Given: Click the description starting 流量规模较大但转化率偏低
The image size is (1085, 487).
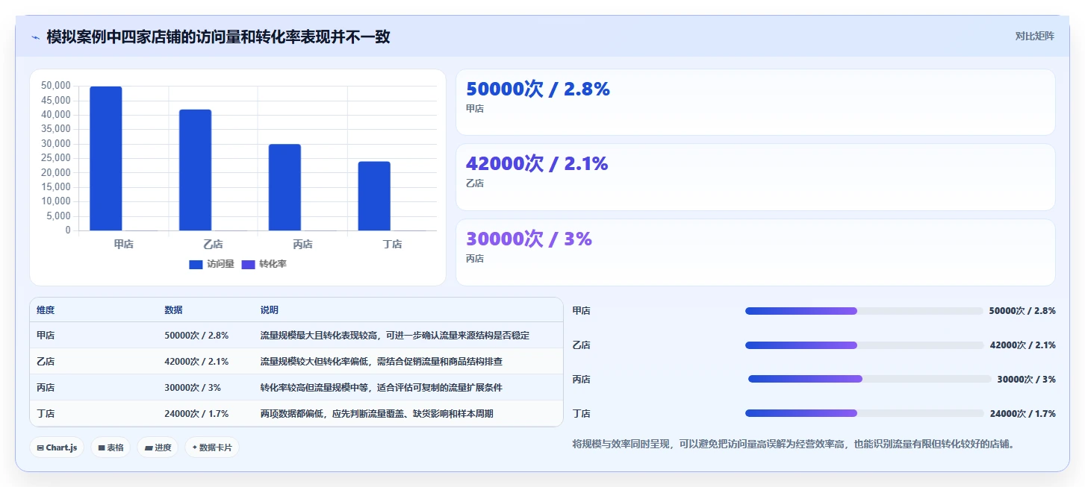Looking at the screenshot, I should tap(381, 362).
